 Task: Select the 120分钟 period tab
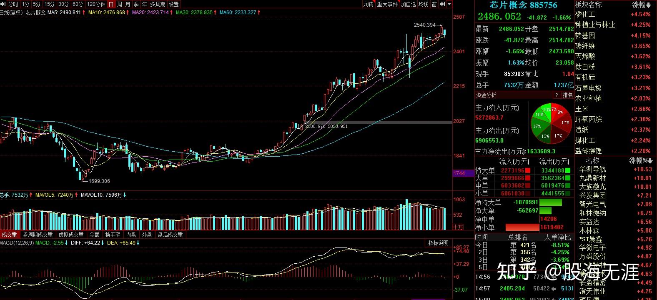[x=96, y=4]
